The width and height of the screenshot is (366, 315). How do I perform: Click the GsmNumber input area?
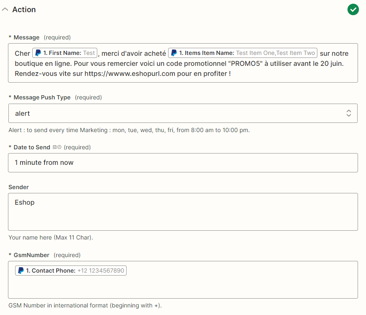pyautogui.click(x=183, y=280)
